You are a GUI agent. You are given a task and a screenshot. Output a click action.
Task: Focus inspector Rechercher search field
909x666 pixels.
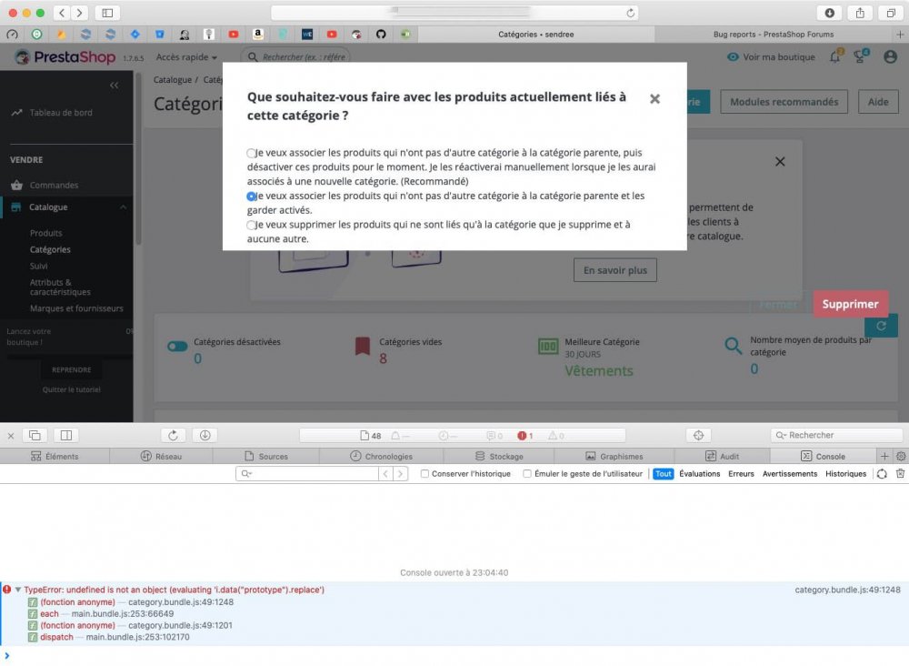coord(836,435)
